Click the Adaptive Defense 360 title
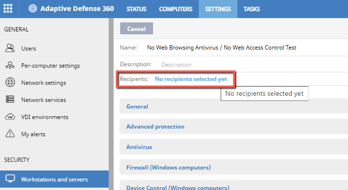The width and height of the screenshot is (348, 190). coord(77,9)
